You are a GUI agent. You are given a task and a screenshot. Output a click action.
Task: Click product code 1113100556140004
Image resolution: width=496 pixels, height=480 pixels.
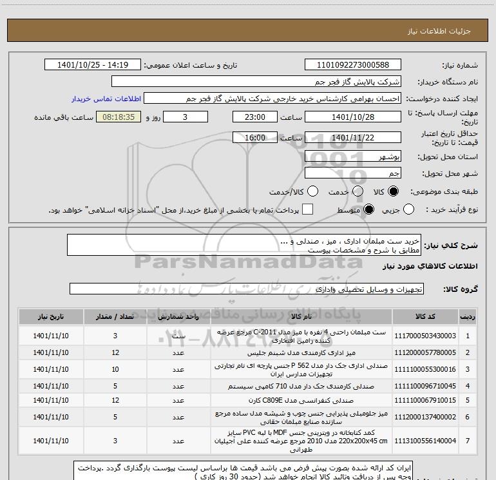point(425,441)
